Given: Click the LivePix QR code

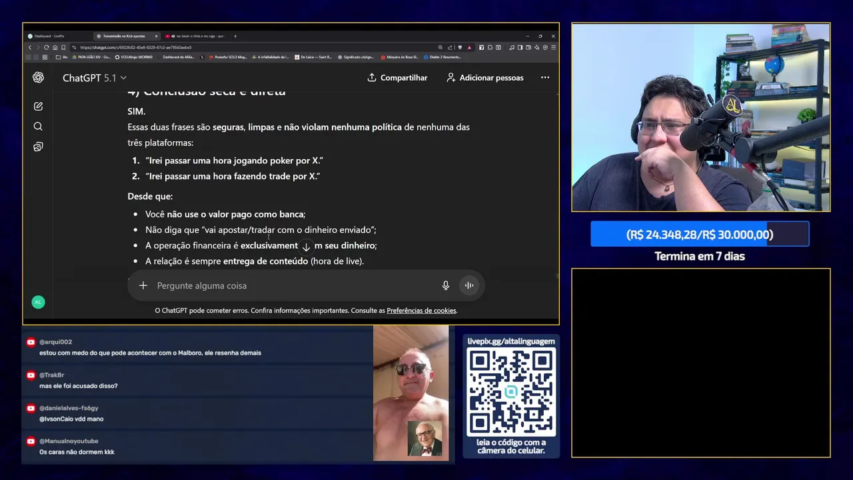Looking at the screenshot, I should point(511,391).
